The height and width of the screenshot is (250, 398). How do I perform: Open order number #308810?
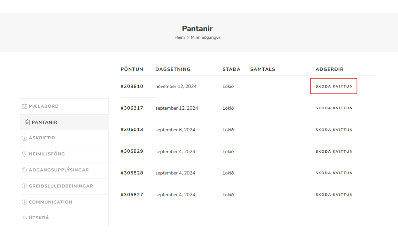click(x=132, y=87)
